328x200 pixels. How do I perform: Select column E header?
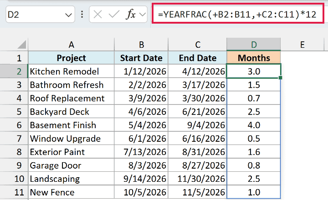302,45
